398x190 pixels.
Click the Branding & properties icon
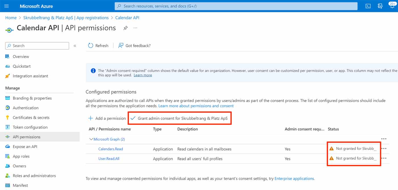click(x=8, y=98)
